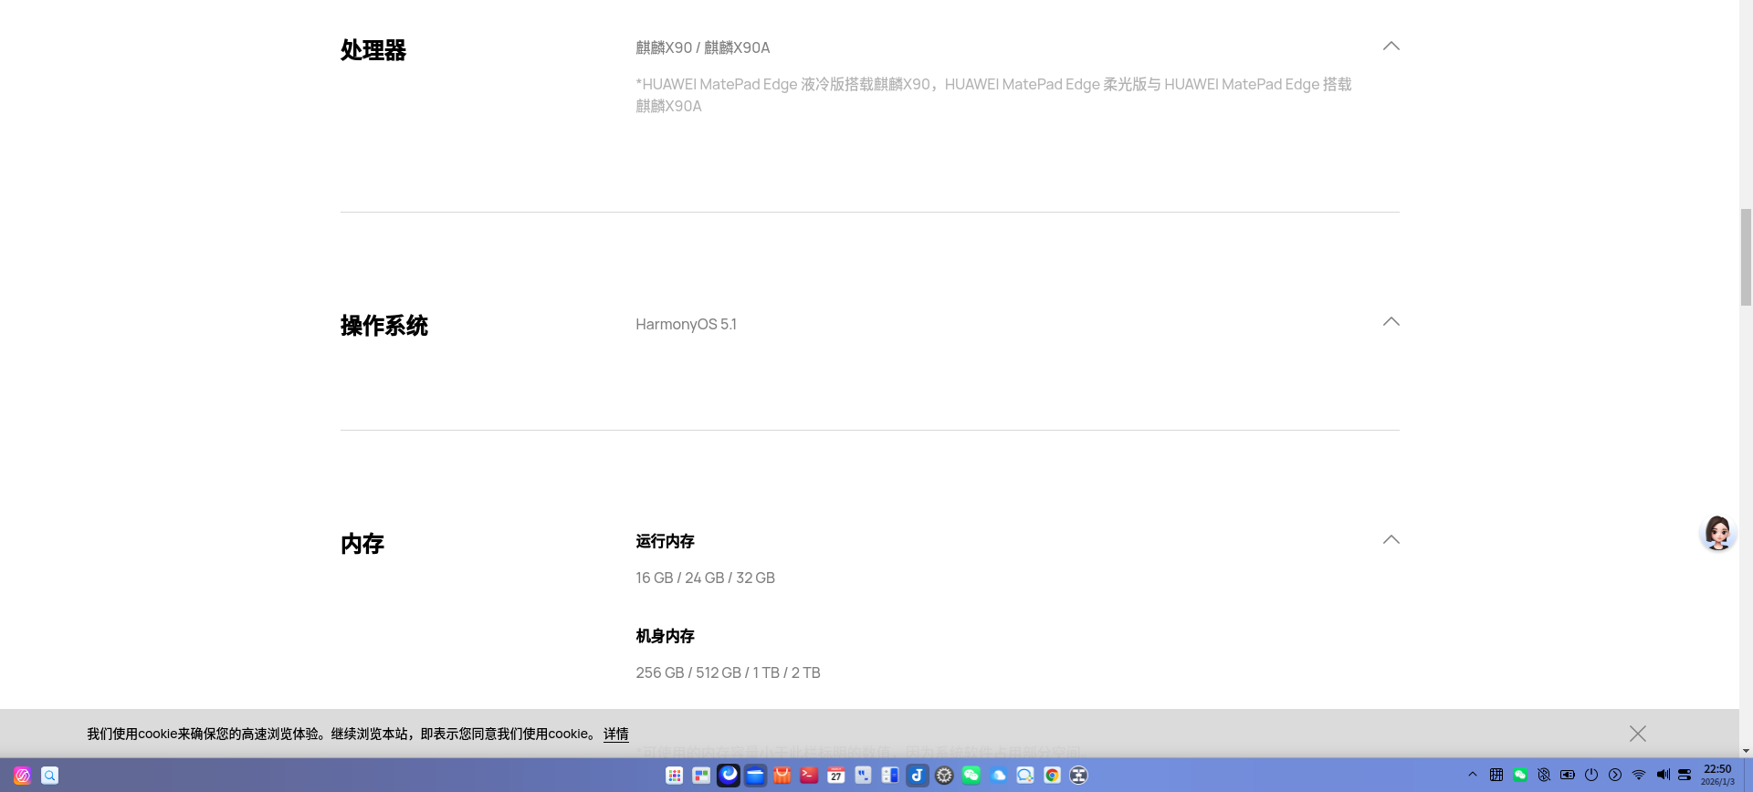Collapse the 操作系统 section chevron
Viewport: 1753px width, 792px height.
[1391, 321]
